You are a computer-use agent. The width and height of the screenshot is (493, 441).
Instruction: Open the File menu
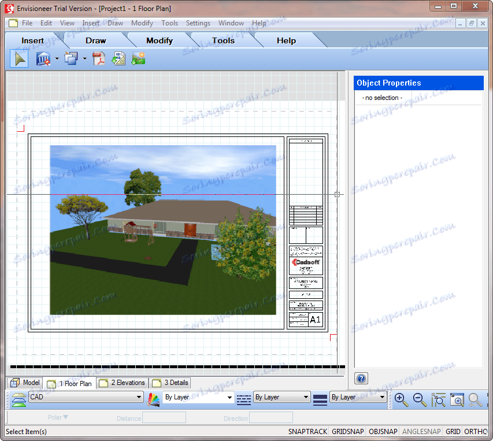(27, 23)
